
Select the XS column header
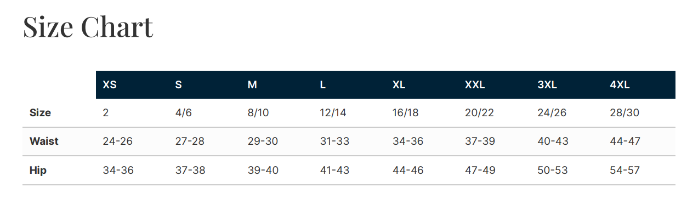click(x=110, y=85)
